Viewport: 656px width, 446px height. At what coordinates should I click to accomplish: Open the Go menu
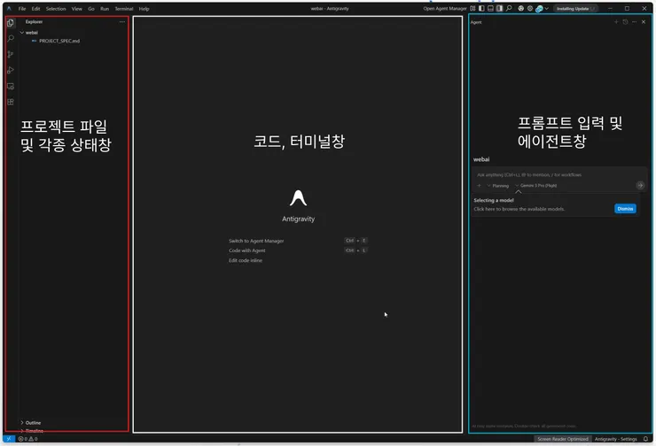click(x=91, y=8)
